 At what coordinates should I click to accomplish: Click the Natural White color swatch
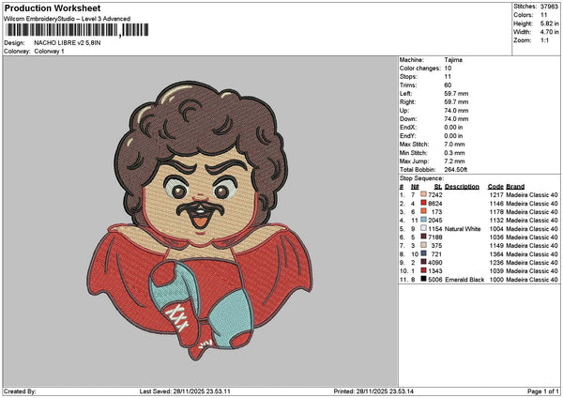(x=424, y=228)
